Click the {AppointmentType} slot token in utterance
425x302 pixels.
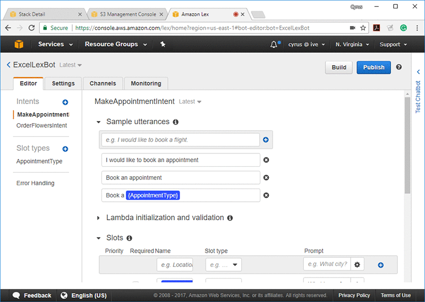coord(153,195)
